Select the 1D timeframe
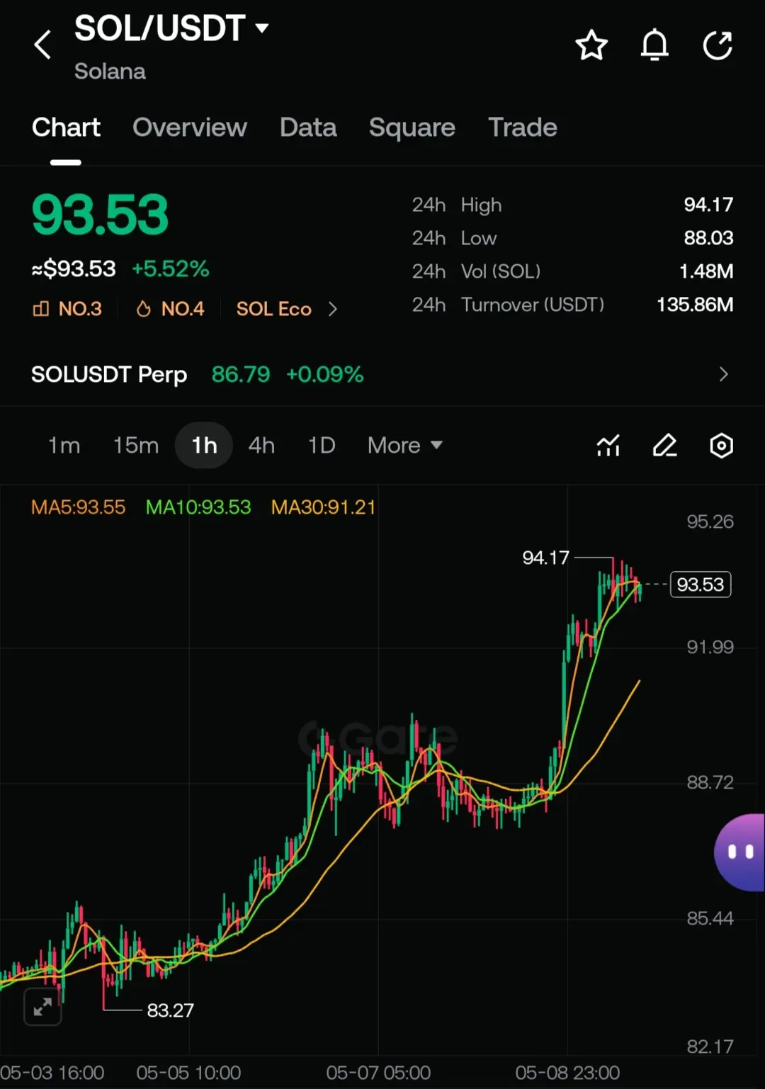Image resolution: width=765 pixels, height=1089 pixels. (x=322, y=446)
